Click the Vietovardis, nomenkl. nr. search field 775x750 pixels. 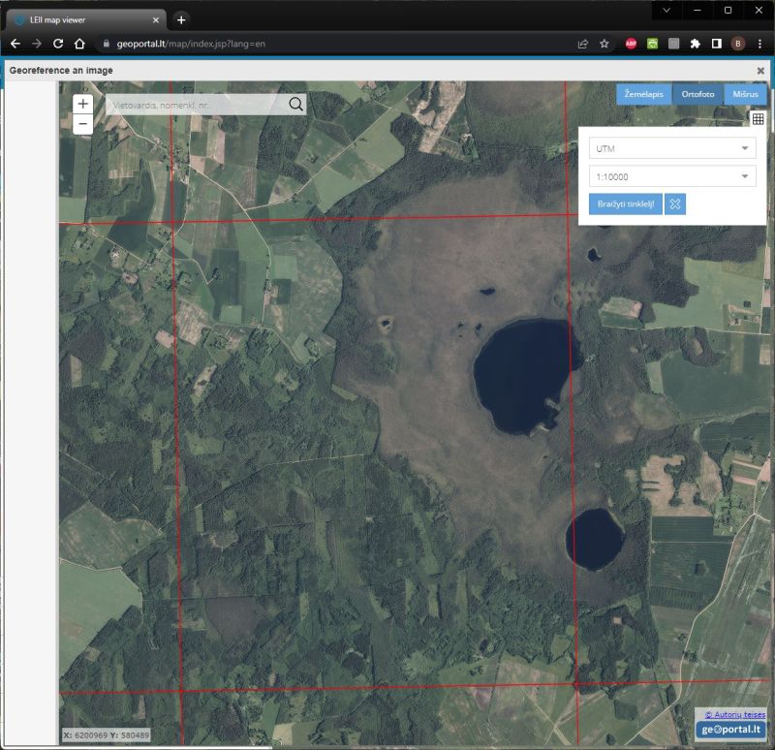(x=194, y=103)
